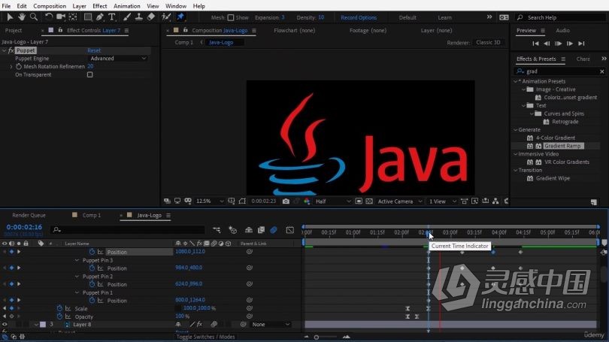
Task: Click the 0:00:02:16 timecode display
Action: pyautogui.click(x=24, y=227)
